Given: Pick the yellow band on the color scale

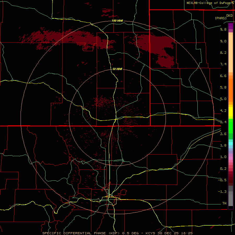Looking at the screenshot, I should 231,112.
